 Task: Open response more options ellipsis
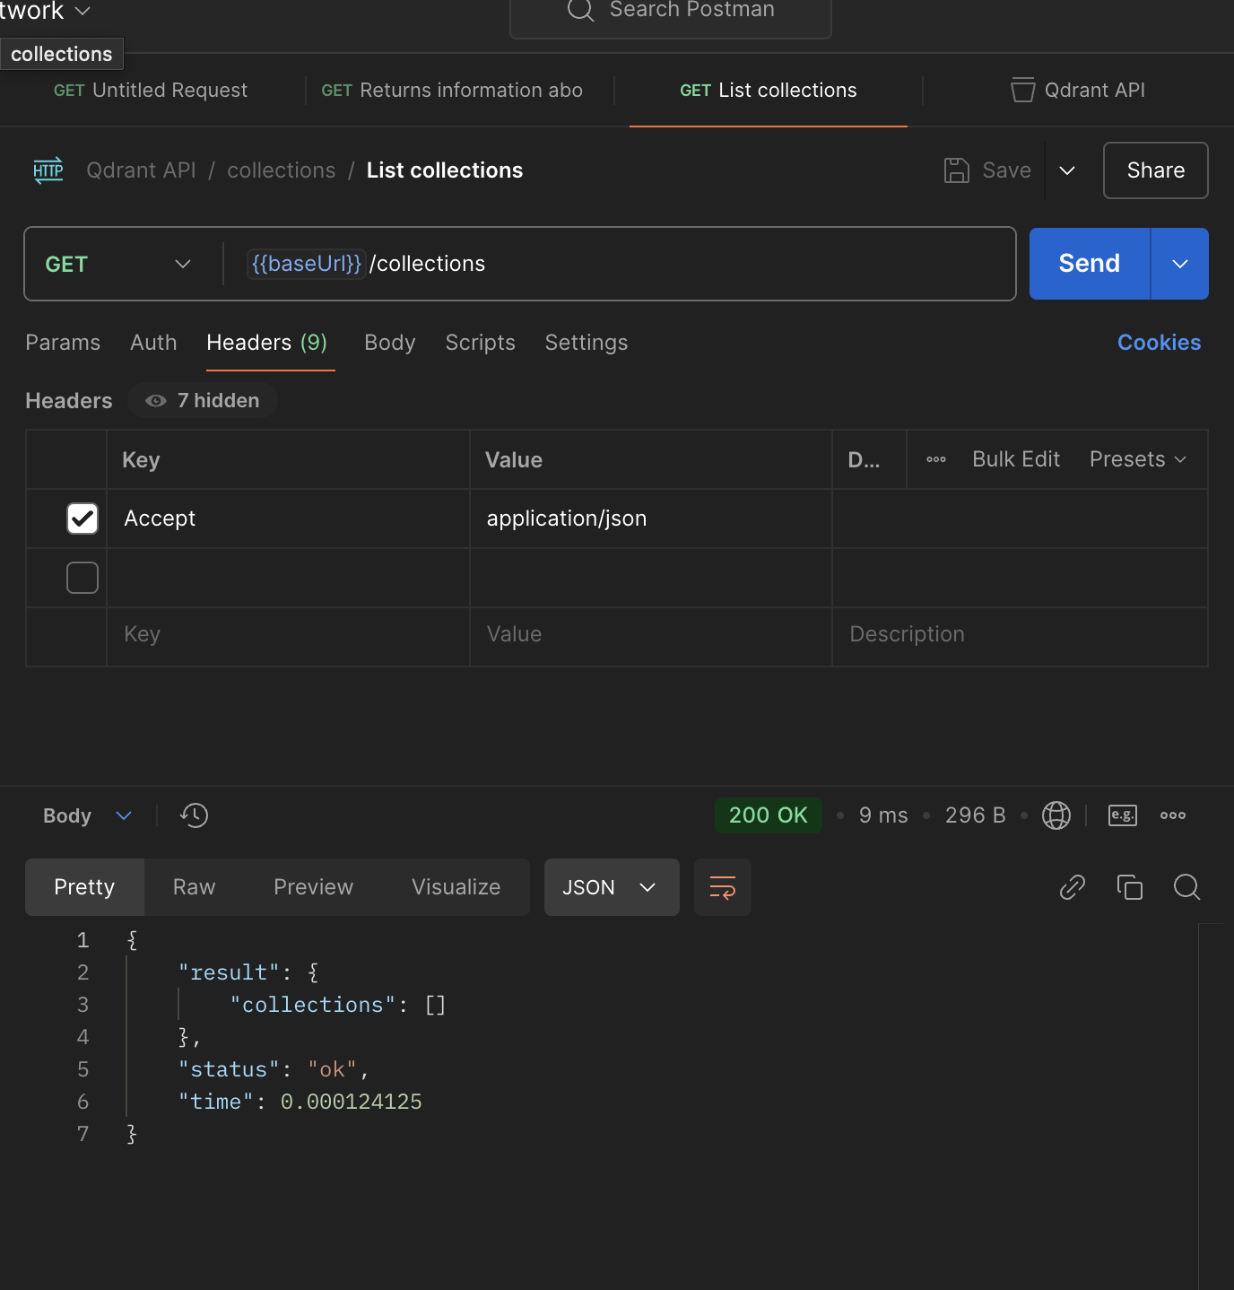tap(1173, 815)
